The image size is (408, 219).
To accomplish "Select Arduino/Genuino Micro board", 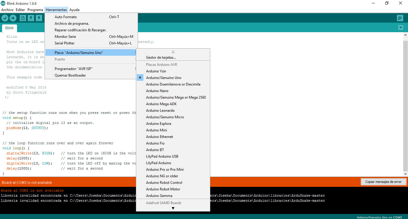I will (173, 117).
